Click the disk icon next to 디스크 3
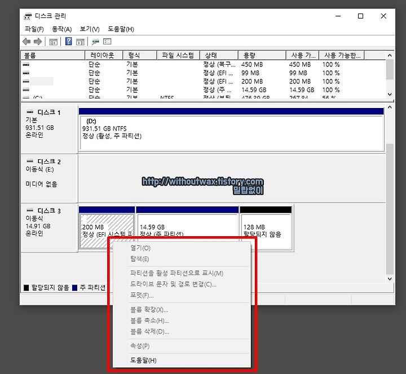The height and width of the screenshot is (374, 406). click(x=30, y=210)
